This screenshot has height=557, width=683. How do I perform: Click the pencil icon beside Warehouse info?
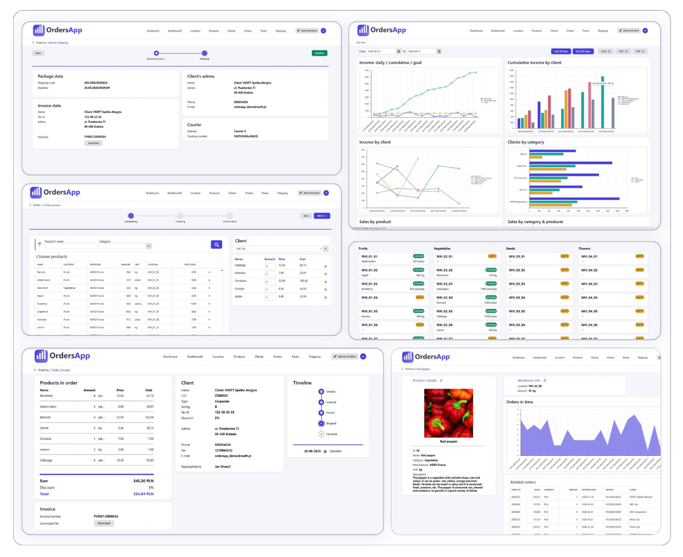(x=545, y=381)
